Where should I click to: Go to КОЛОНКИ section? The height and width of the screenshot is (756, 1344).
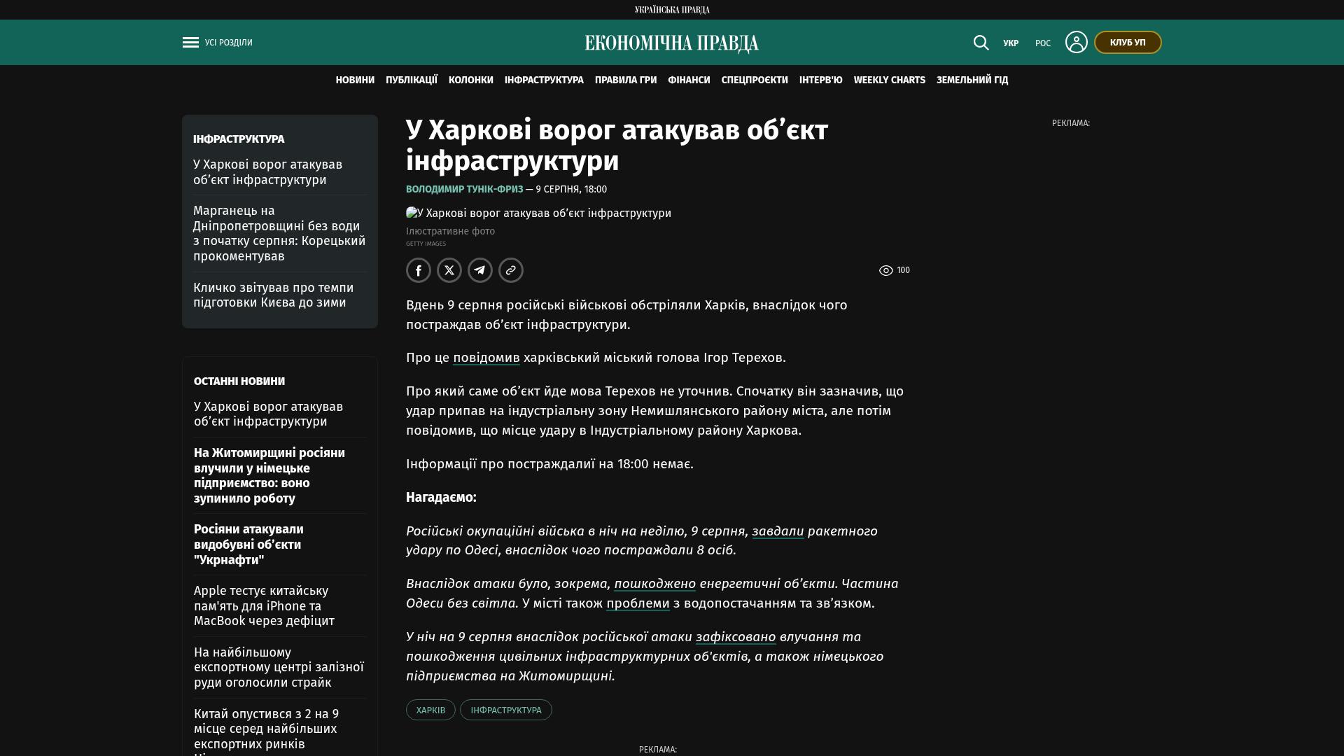(x=471, y=80)
